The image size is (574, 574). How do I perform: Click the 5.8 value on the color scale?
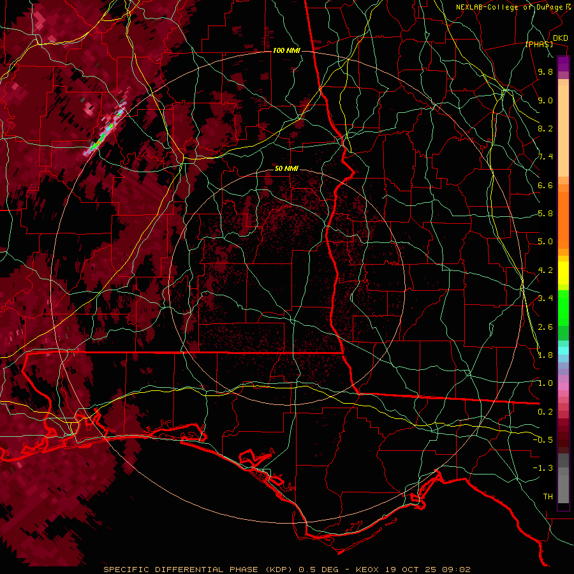(x=545, y=214)
